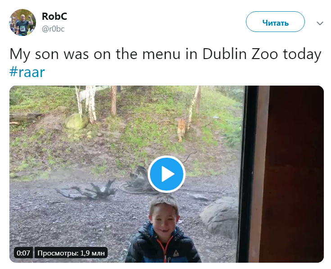Open the #raar hashtag link

(x=27, y=72)
